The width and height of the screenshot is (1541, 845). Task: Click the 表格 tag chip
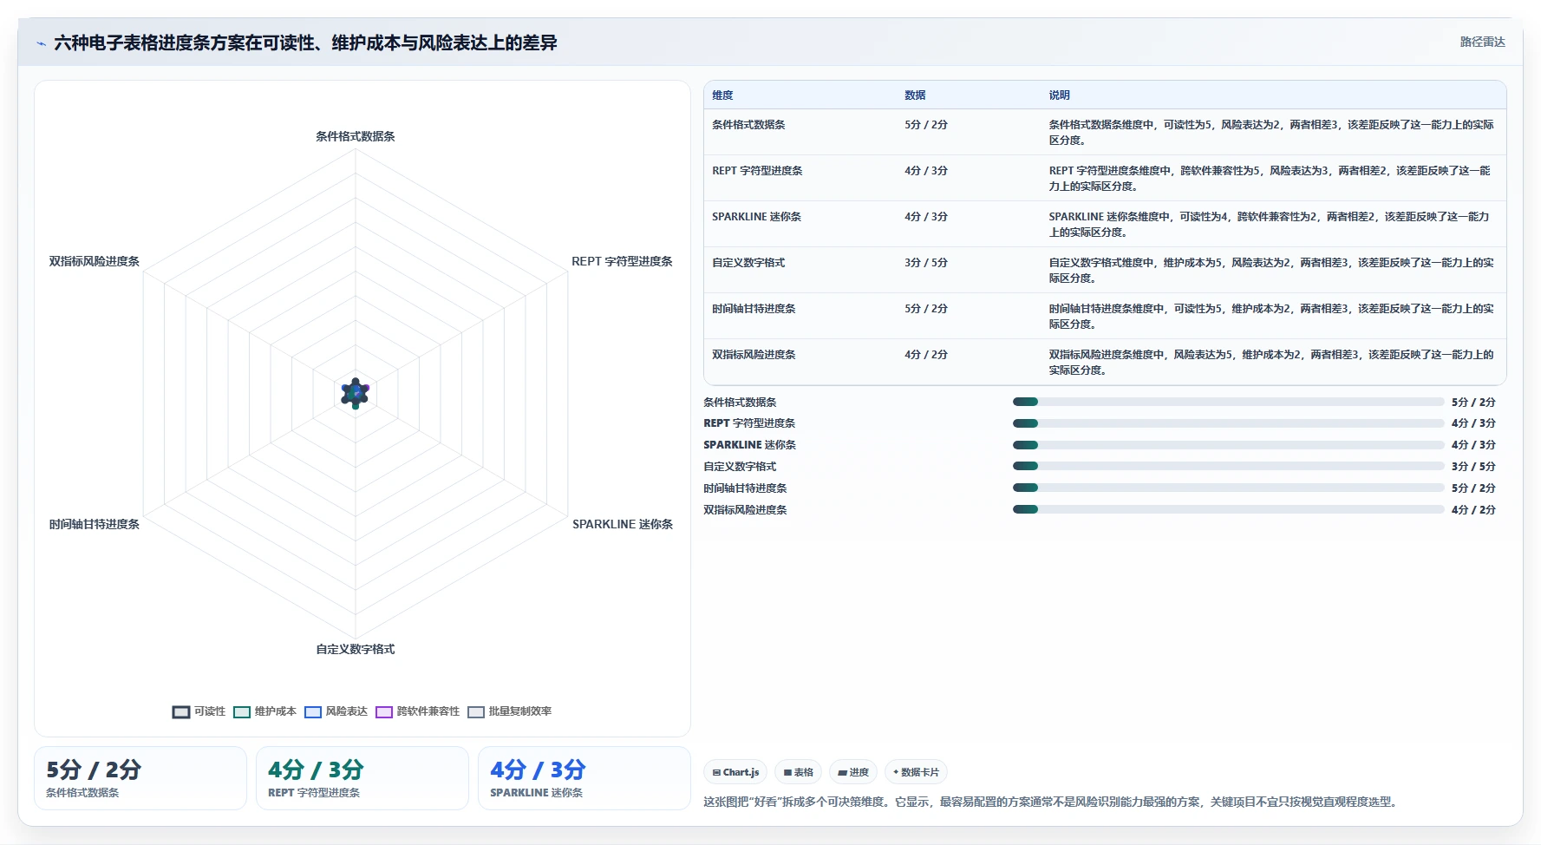[798, 772]
